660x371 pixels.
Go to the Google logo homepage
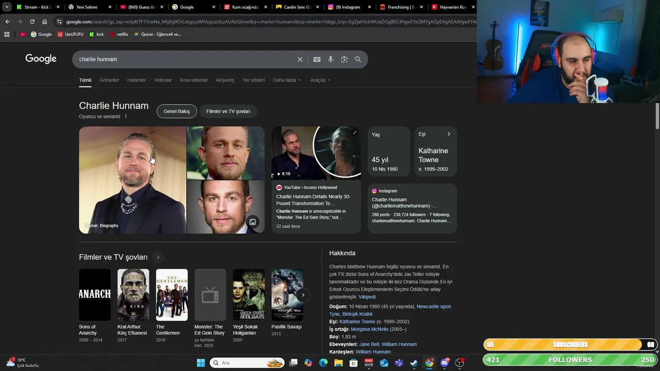click(x=41, y=59)
